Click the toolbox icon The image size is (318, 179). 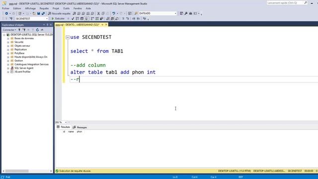(x=191, y=13)
